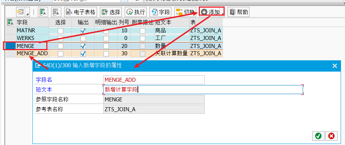345x145 pixels.
Task: Click the 切换 switch button
Action: tap(185, 12)
